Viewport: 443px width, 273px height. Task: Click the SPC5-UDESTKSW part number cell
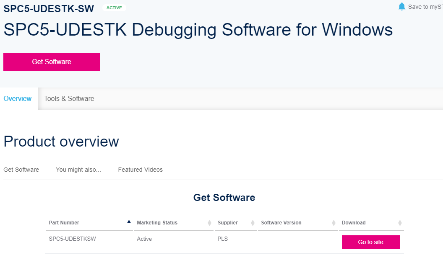click(72, 239)
